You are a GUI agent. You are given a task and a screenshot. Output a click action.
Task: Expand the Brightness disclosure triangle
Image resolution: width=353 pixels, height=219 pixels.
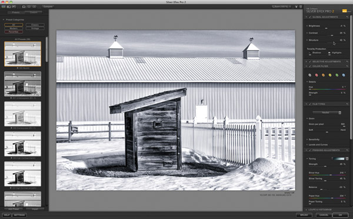(x=307, y=26)
